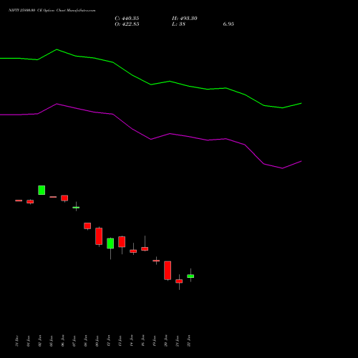The width and height of the screenshot is (358, 358).
Task: Select the low value starting 'L: 38'
Action: point(178,24)
